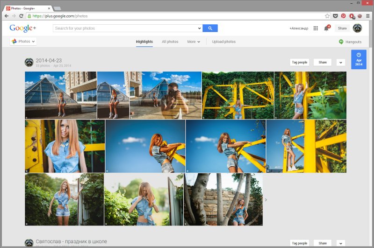Open a new browser tab
The width and height of the screenshot is (374, 248).
[57, 8]
